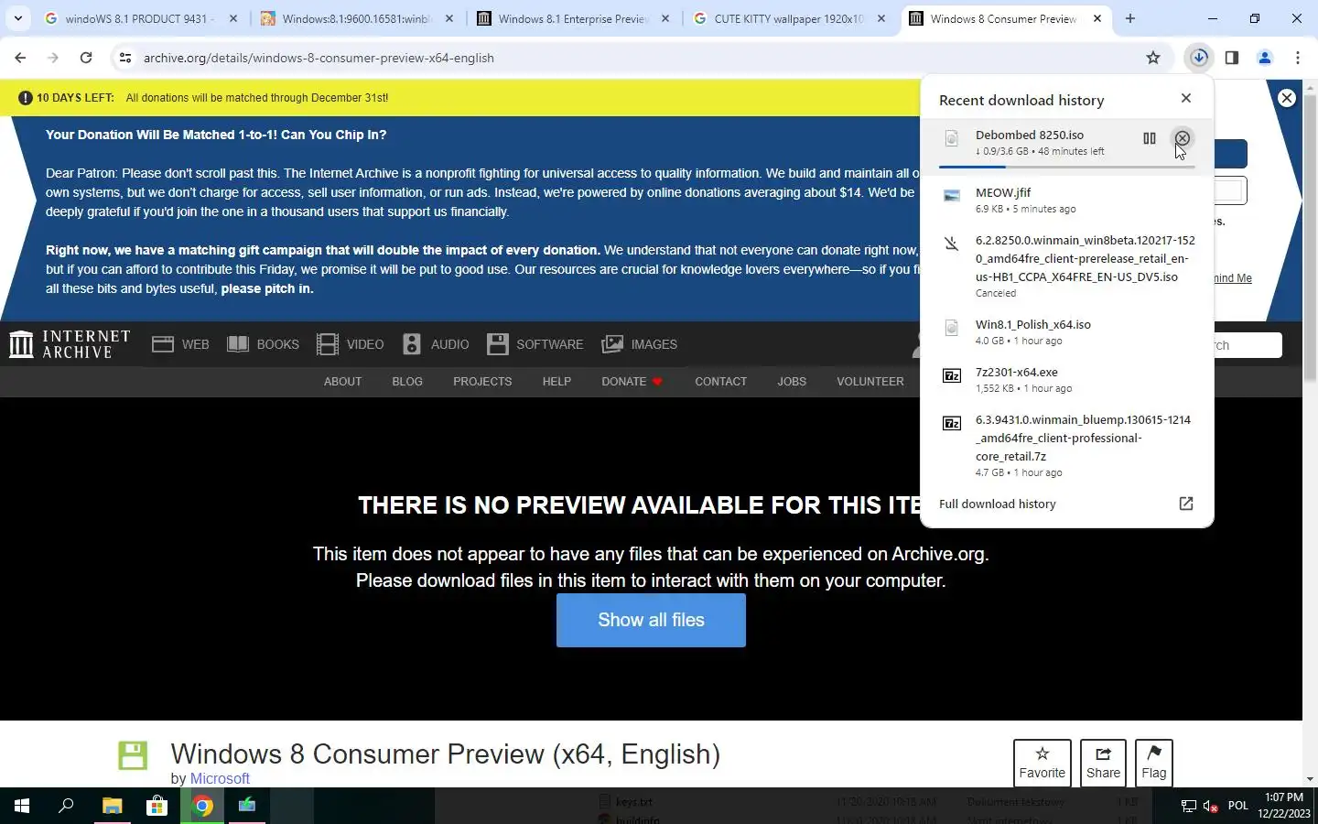The height and width of the screenshot is (824, 1318).
Task: Toggle Chrome side panel
Action: tap(1232, 58)
